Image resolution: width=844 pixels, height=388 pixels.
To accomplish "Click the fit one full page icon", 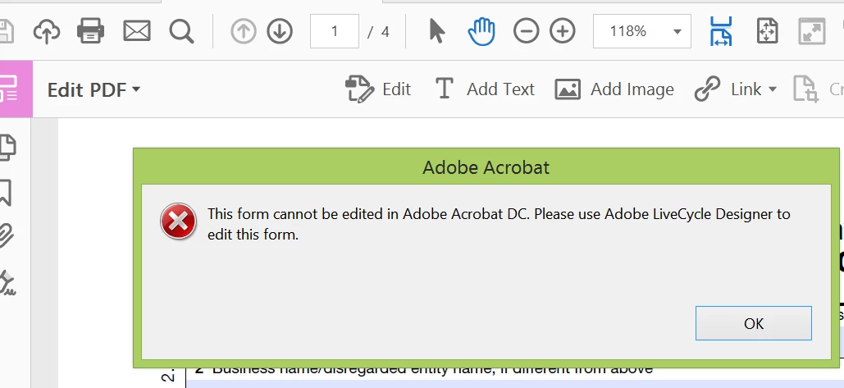I will tap(768, 31).
